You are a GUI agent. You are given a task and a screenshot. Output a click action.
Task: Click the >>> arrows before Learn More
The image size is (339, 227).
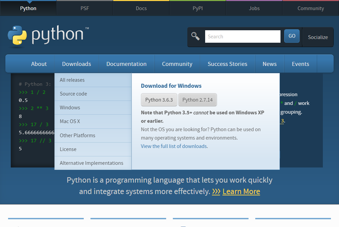point(216,192)
